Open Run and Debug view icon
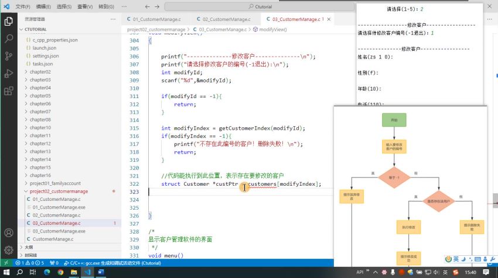The height and width of the screenshot is (278, 498). point(9,74)
